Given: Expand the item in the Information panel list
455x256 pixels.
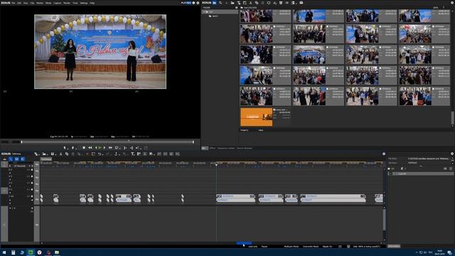Looking at the screenshot, I should [x=390, y=174].
